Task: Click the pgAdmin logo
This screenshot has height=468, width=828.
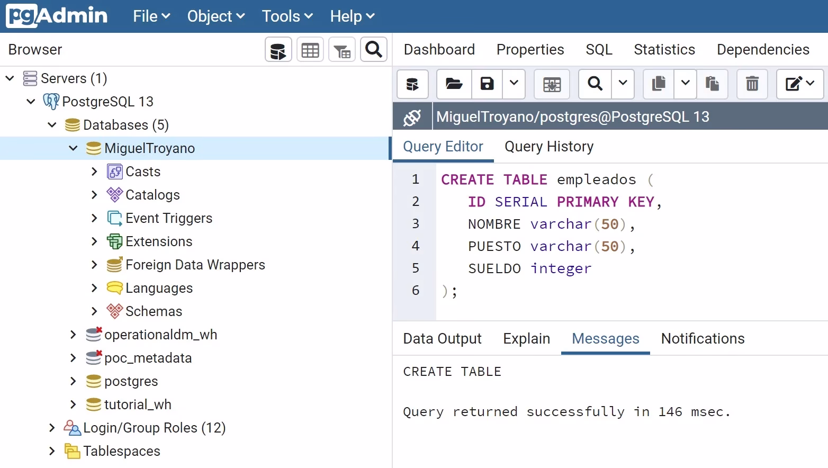Action: click(57, 16)
